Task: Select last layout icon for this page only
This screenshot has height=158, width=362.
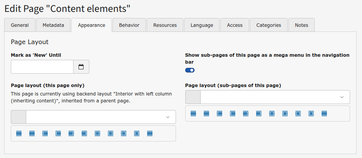Action: click(x=150, y=133)
